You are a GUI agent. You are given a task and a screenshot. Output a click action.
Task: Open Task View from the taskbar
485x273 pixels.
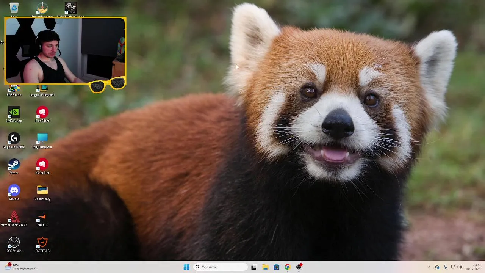pyautogui.click(x=253, y=267)
